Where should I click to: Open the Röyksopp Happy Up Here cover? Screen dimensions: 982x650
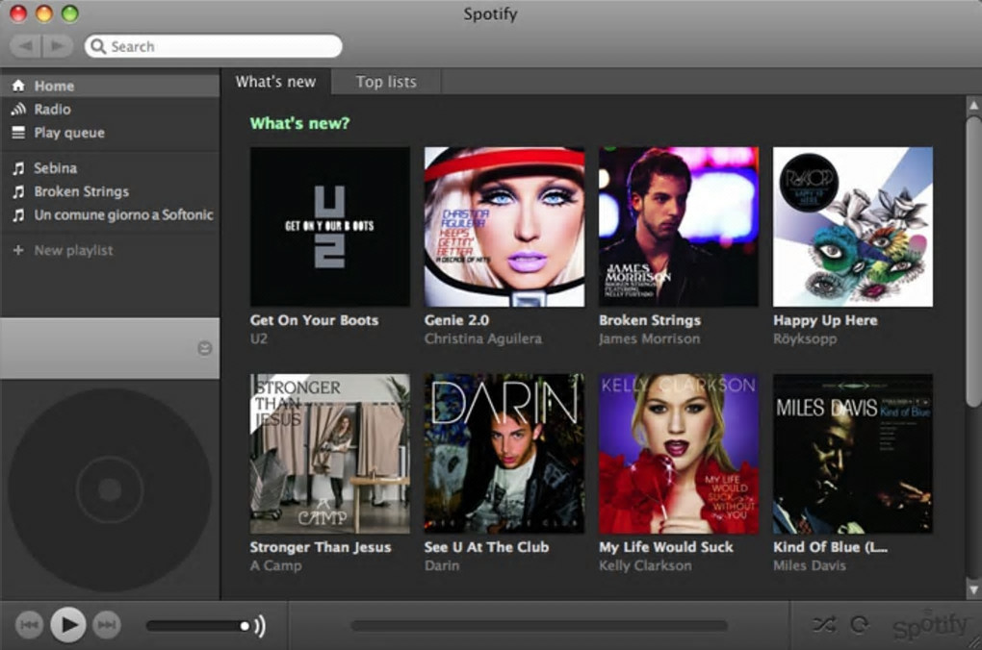tap(852, 227)
